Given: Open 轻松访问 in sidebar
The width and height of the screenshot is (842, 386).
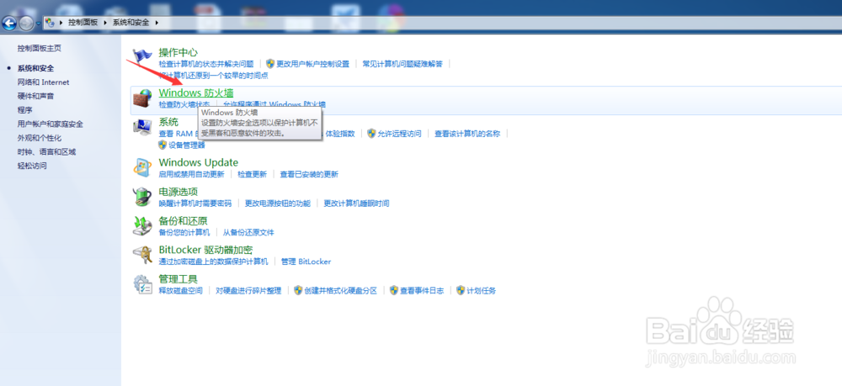Looking at the screenshot, I should click(x=32, y=167).
